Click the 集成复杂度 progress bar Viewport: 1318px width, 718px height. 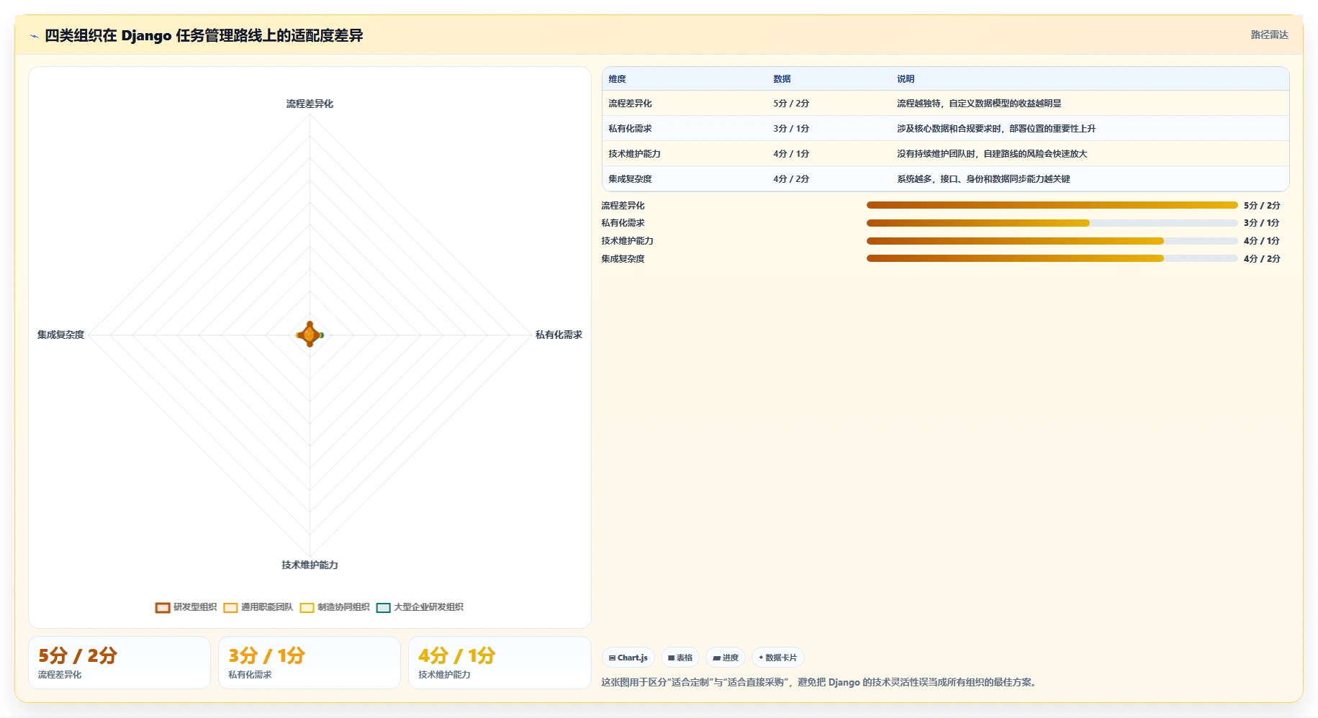[1052, 258]
